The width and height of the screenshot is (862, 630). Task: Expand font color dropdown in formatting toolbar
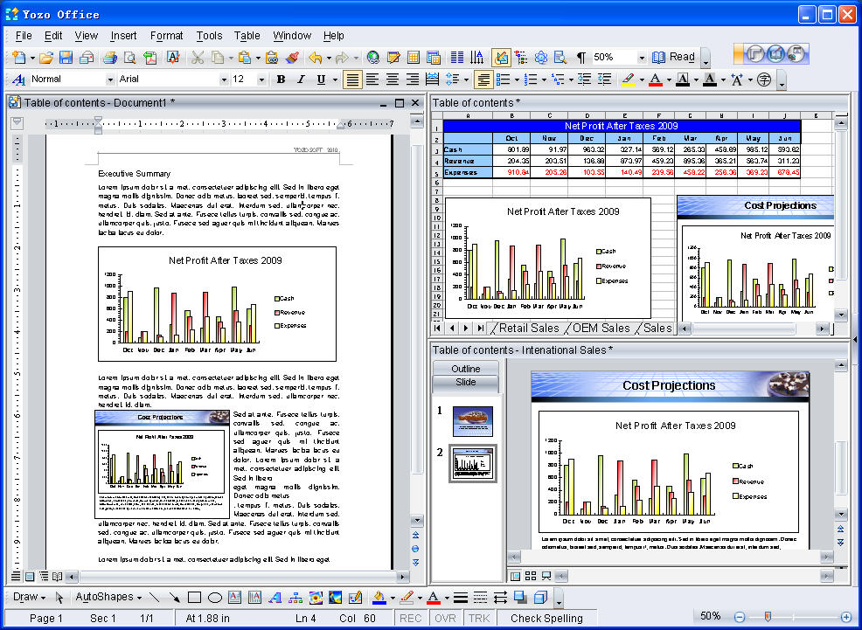[669, 80]
